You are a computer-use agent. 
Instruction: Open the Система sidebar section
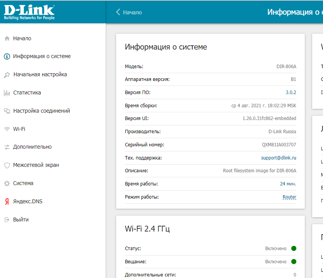pyautogui.click(x=23, y=184)
